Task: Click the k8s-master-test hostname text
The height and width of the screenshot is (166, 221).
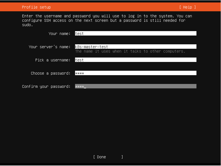Action: [x=91, y=47]
